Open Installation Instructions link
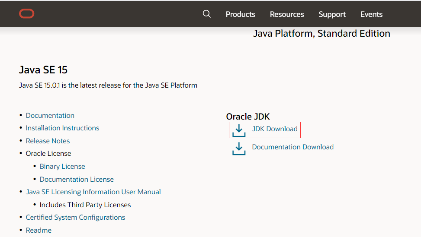 click(62, 128)
